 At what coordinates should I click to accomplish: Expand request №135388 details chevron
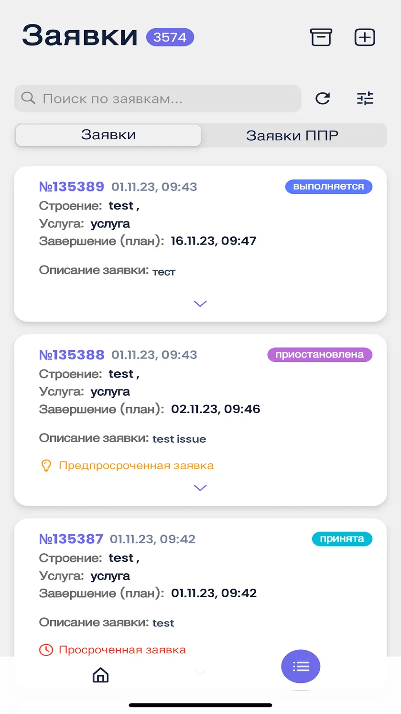pyautogui.click(x=200, y=488)
